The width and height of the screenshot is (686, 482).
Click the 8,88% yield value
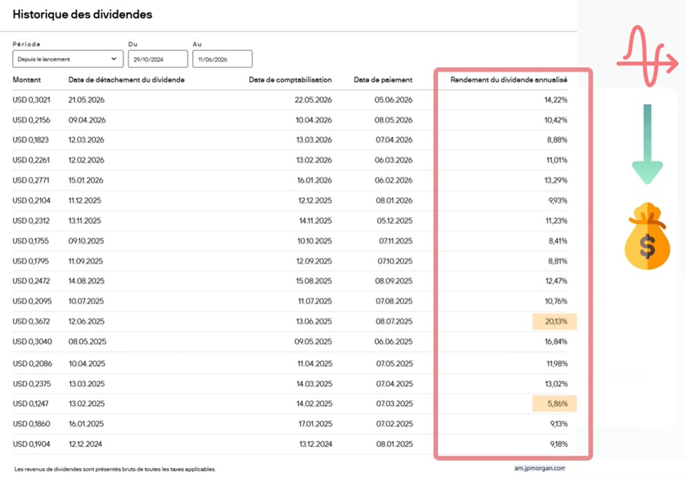(x=557, y=140)
